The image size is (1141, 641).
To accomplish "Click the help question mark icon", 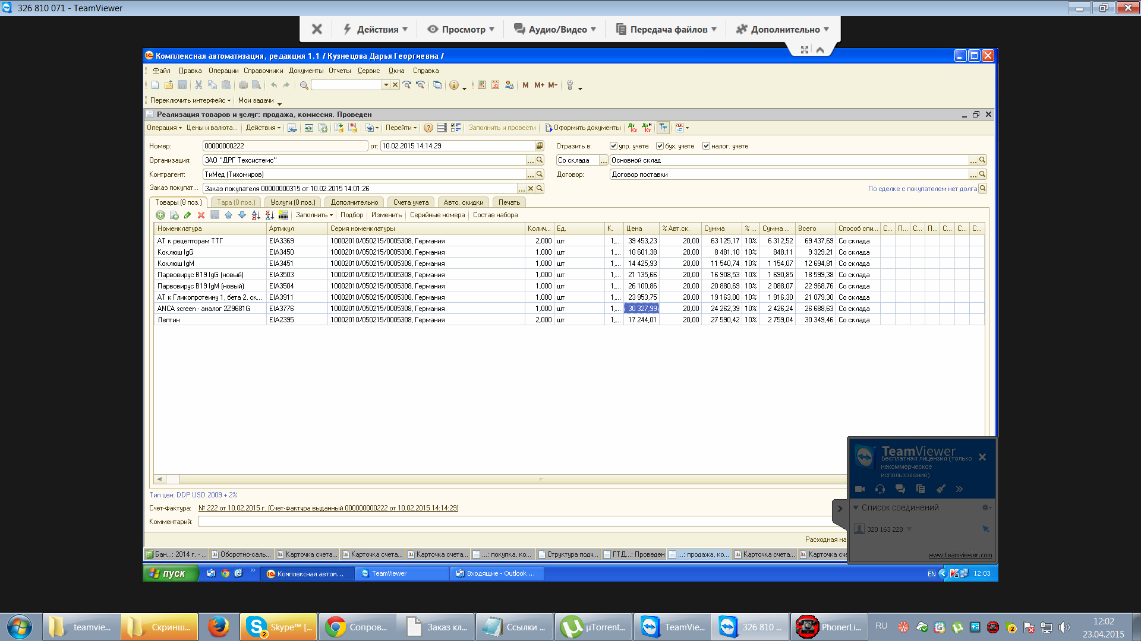I will pos(428,128).
